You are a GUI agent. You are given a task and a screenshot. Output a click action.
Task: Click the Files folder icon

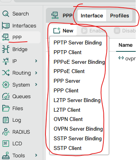coord(6,108)
